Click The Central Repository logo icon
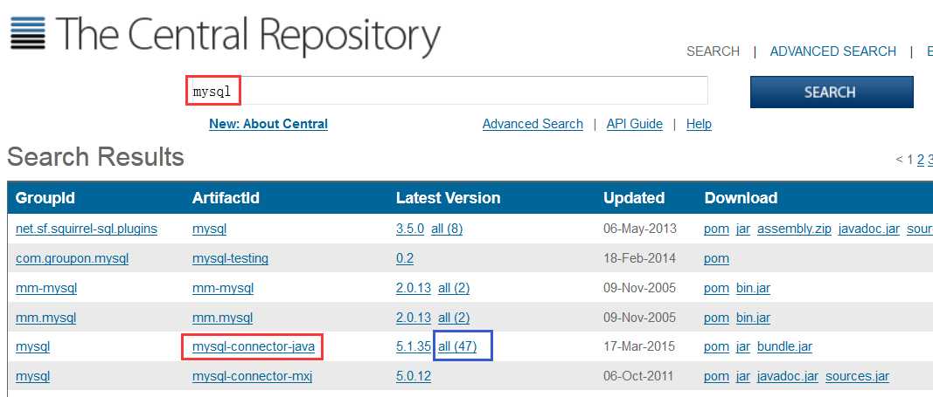The height and width of the screenshot is (397, 933). coord(28,33)
